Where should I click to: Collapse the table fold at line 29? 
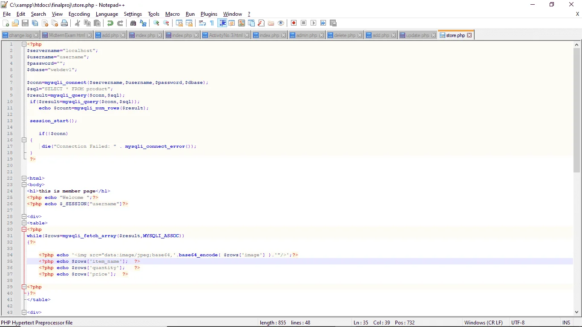click(x=24, y=223)
